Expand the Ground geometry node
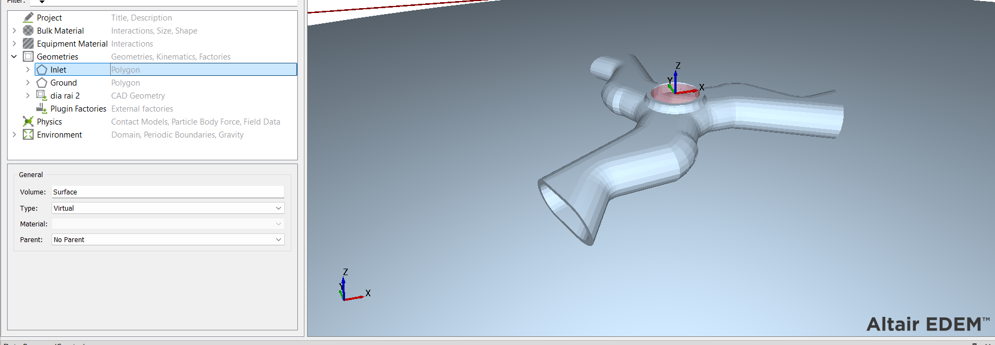995x345 pixels. pyautogui.click(x=28, y=82)
